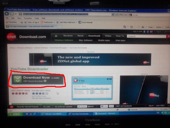Open the Reviews navigation tab
The width and height of the screenshot is (170, 128).
68,35
